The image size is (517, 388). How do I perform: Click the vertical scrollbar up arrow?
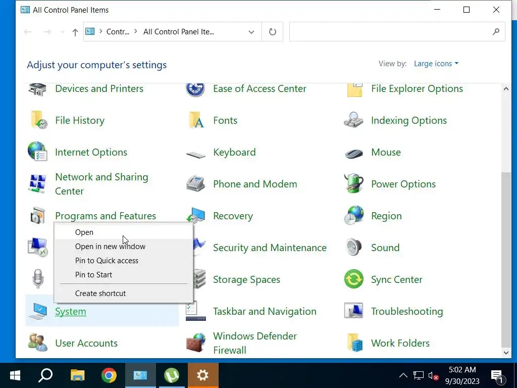(x=506, y=89)
